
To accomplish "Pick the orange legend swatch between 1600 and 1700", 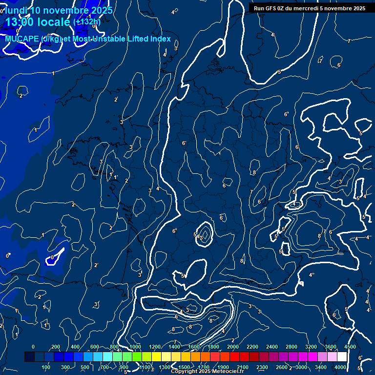I will pos(196,356).
